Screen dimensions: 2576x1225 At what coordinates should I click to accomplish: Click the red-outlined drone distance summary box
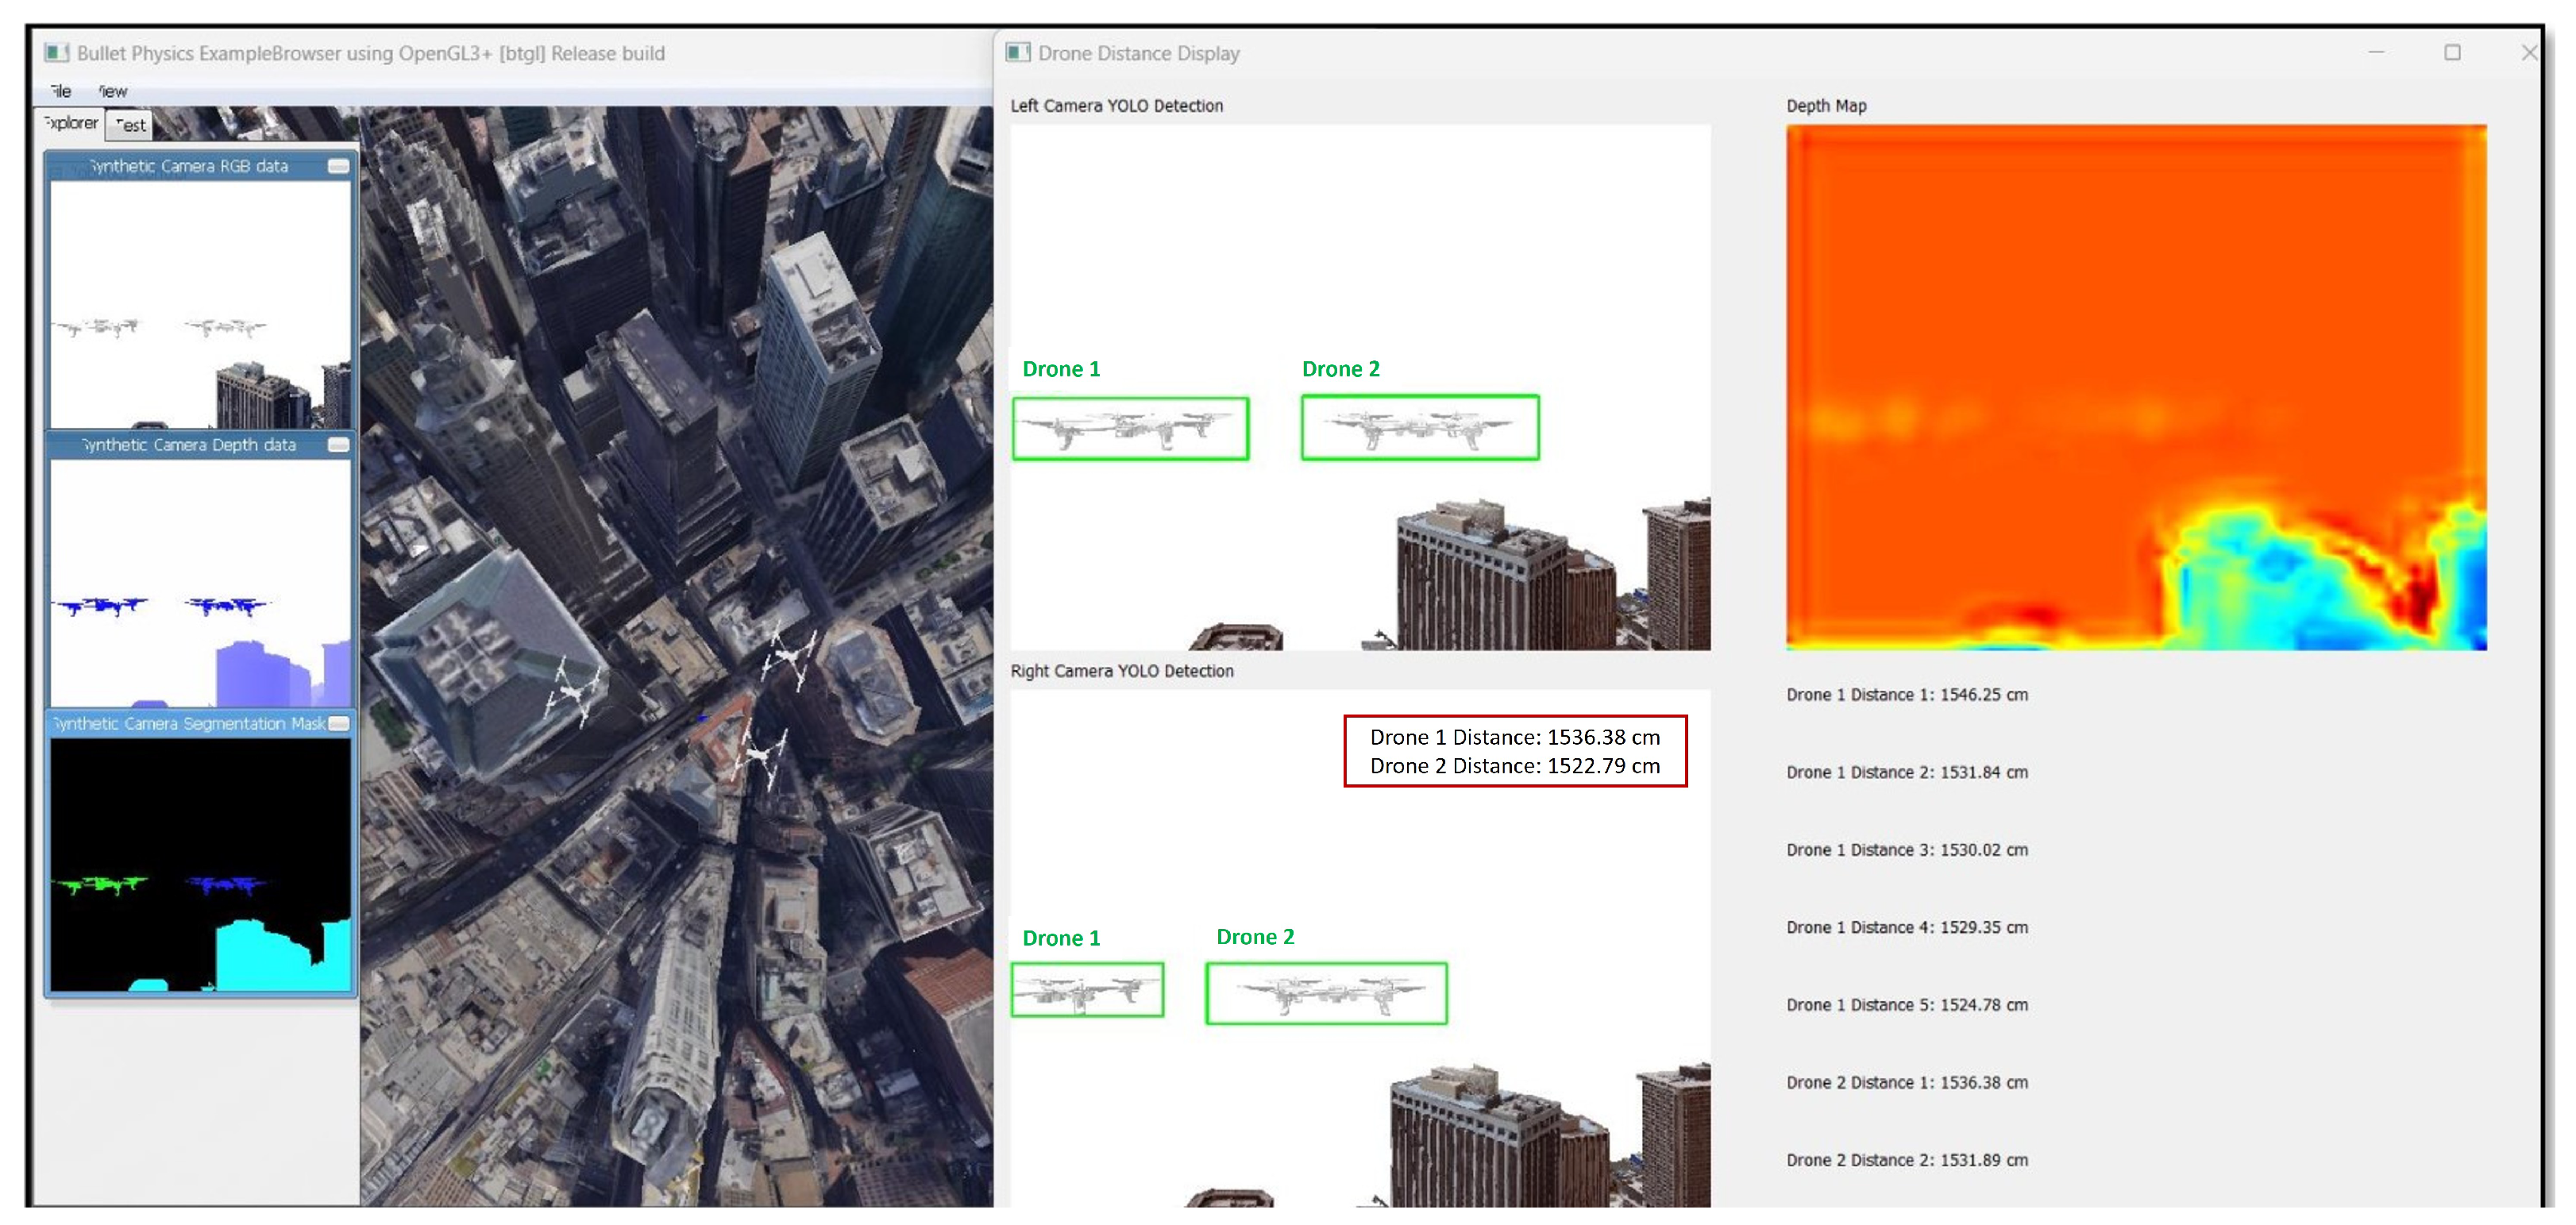coord(1514,751)
